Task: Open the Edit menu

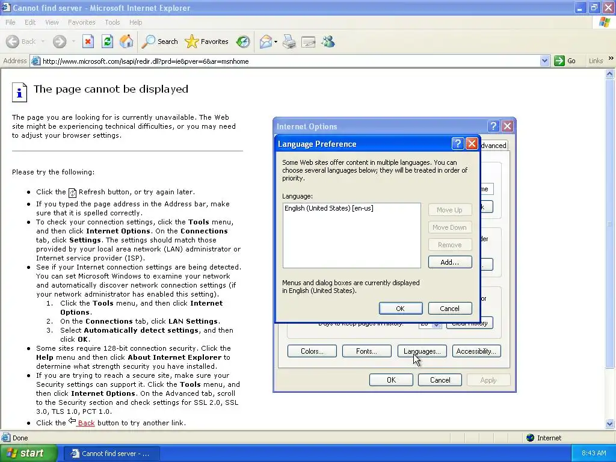Action: click(30, 22)
